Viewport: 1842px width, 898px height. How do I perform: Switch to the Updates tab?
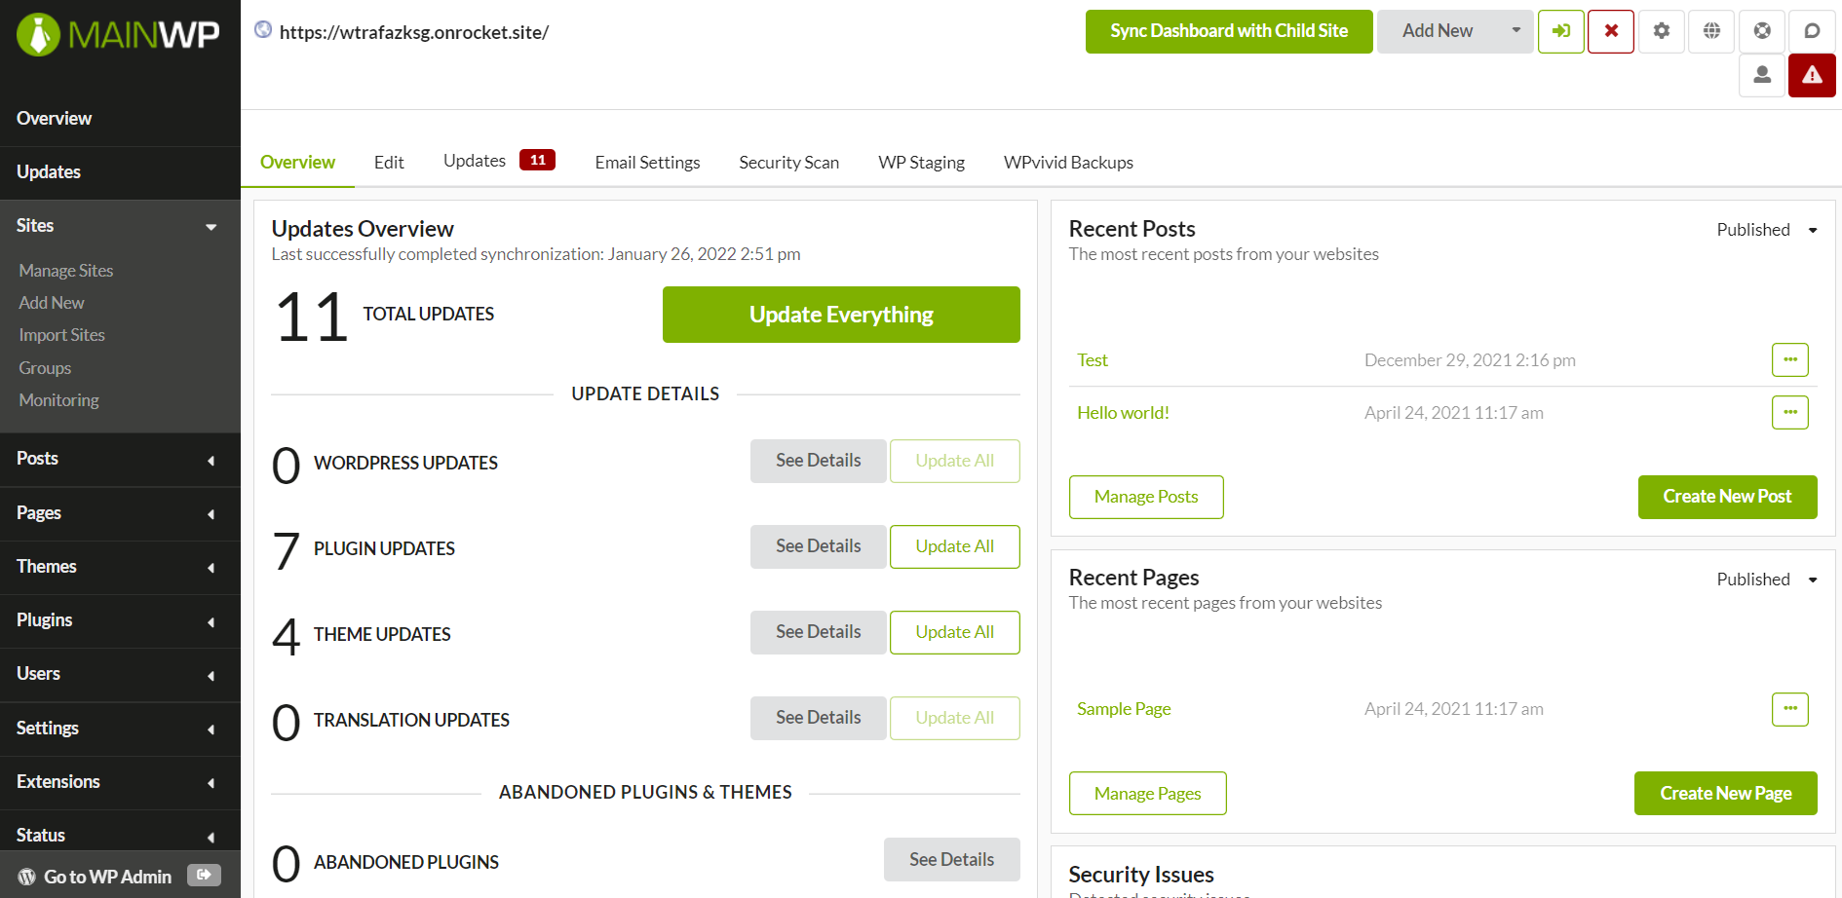pyautogui.click(x=475, y=161)
